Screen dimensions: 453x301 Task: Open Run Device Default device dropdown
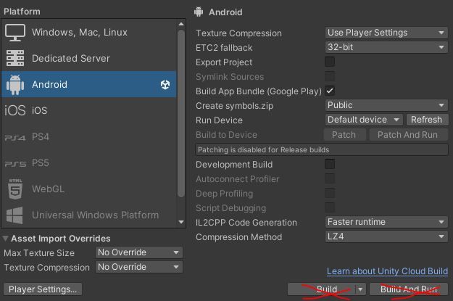point(364,120)
